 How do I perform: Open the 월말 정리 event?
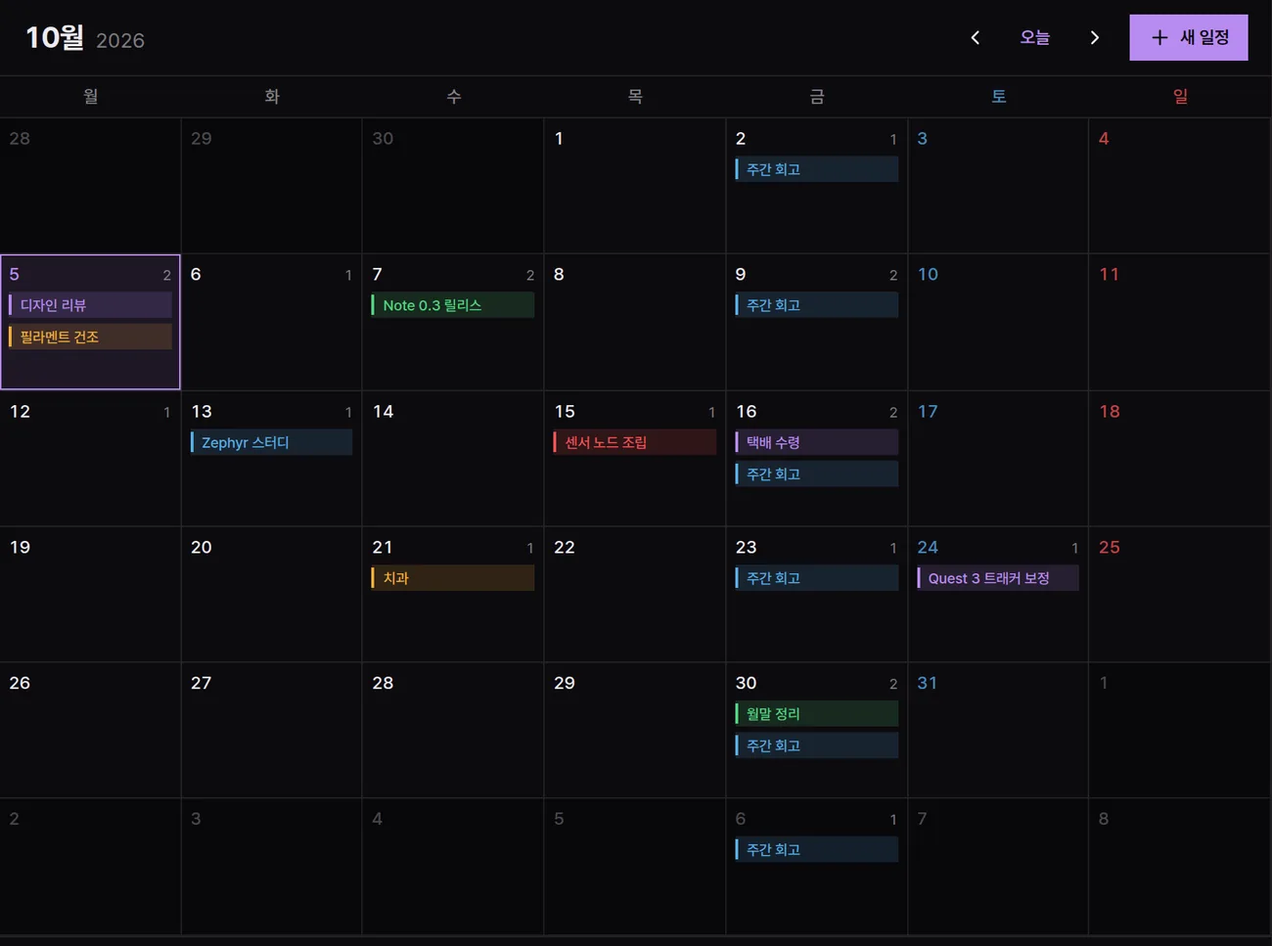coord(816,714)
